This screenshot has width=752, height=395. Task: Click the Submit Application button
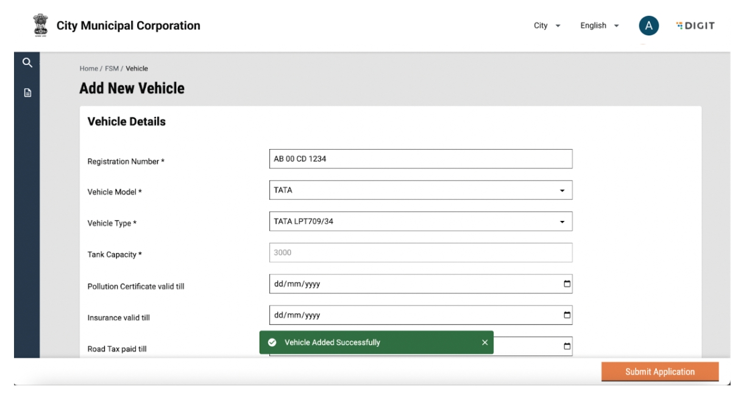click(659, 372)
